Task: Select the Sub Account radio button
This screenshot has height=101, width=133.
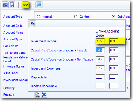Action: [113, 17]
